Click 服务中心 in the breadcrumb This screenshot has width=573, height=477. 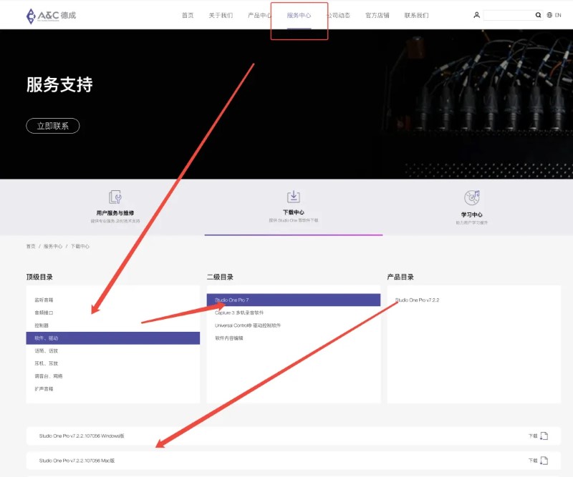(53, 246)
